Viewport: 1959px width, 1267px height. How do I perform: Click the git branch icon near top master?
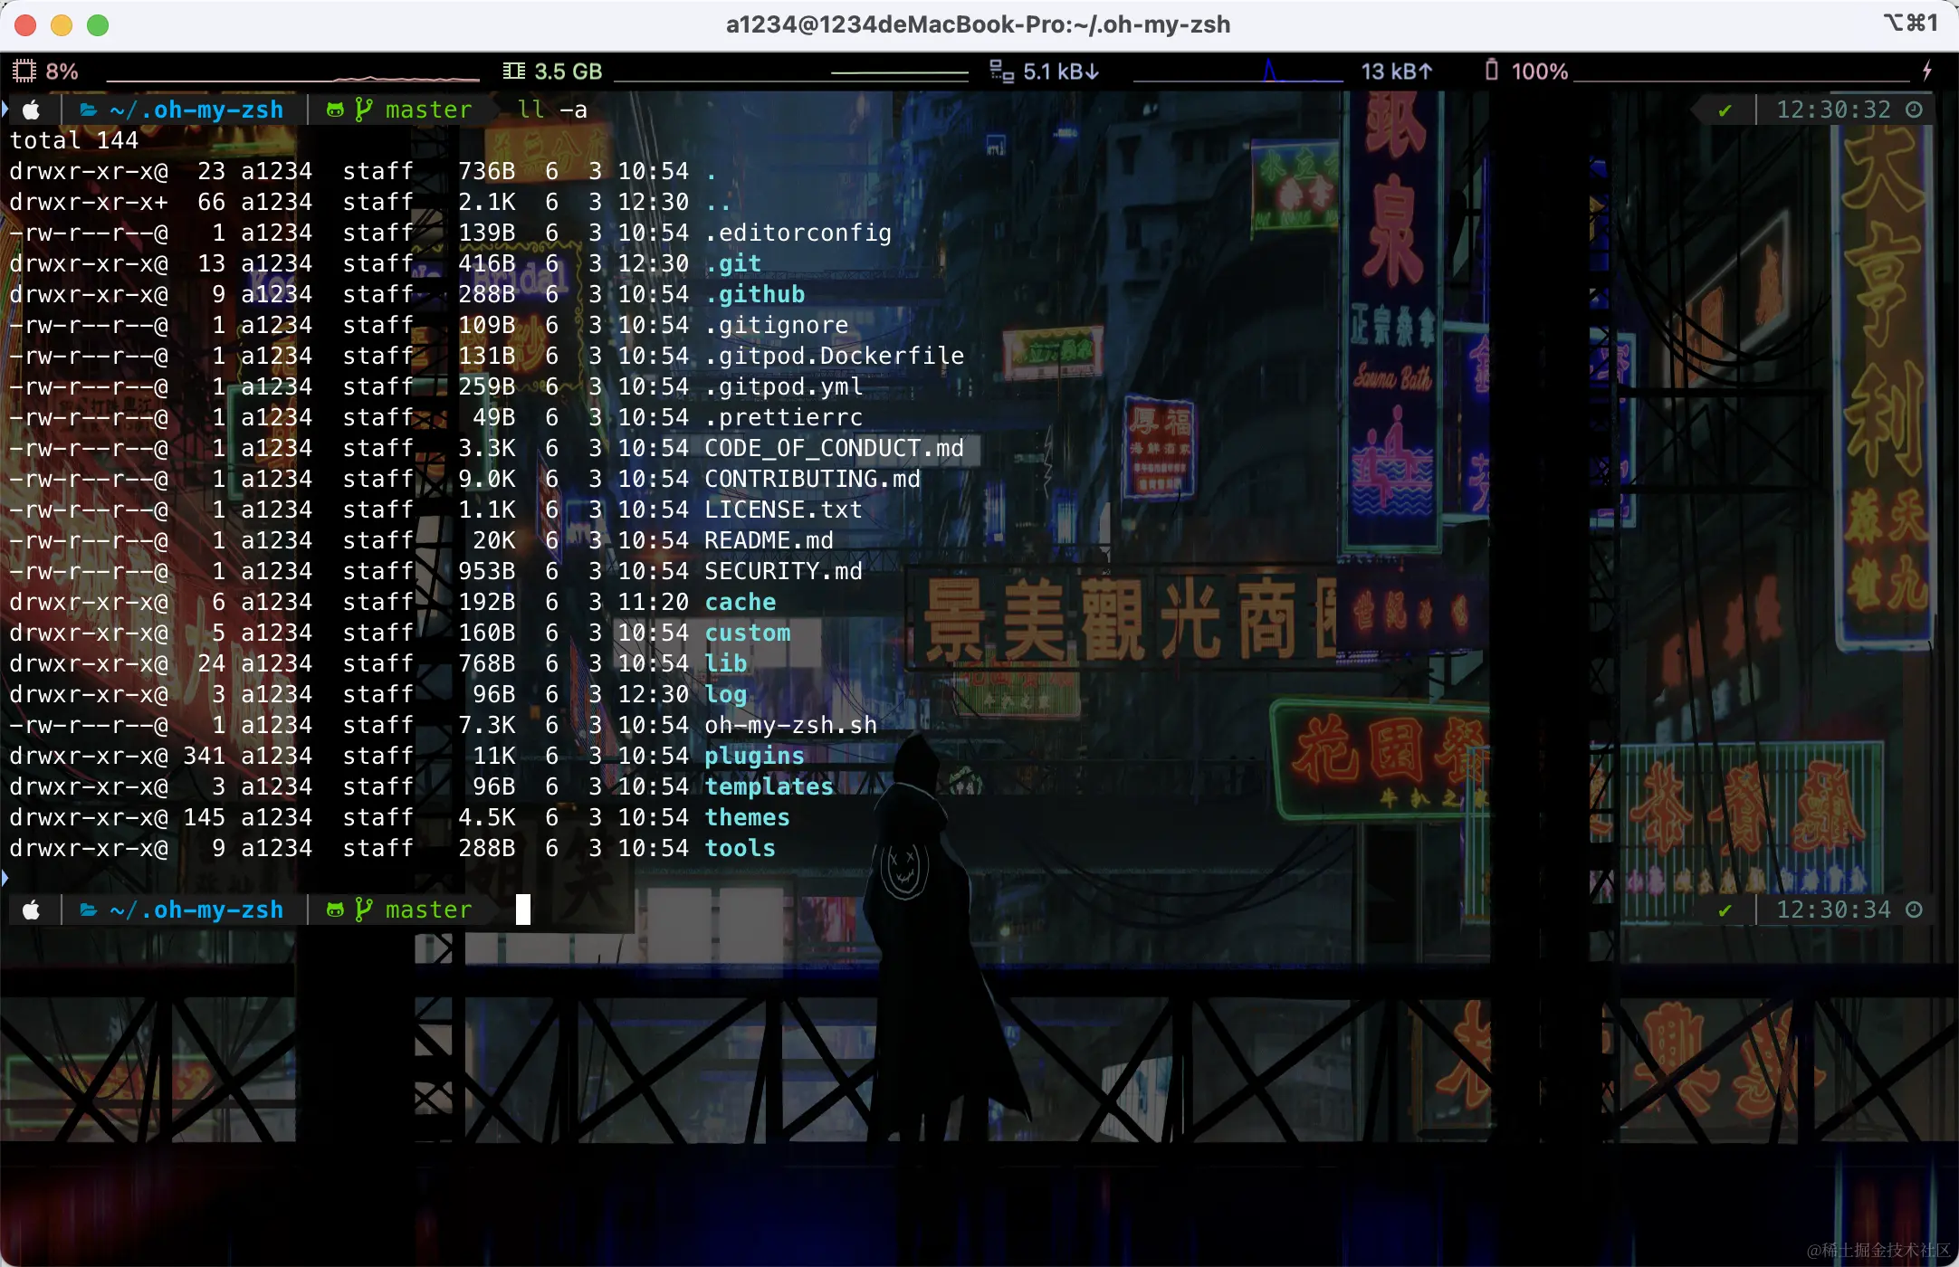tap(364, 110)
